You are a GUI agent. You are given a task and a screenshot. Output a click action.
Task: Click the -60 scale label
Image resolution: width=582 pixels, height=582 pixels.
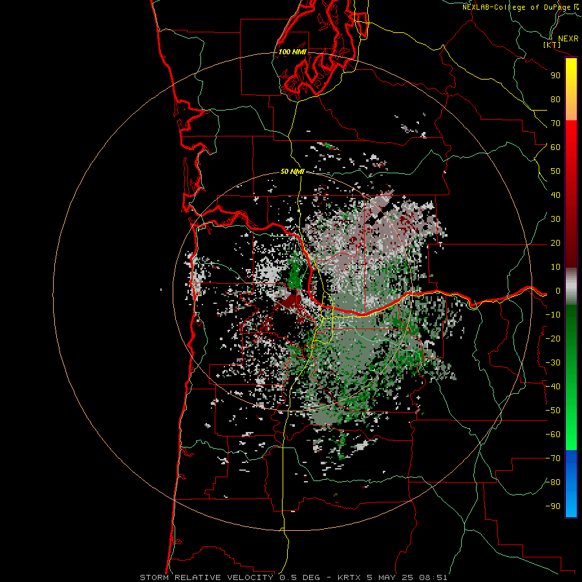click(x=553, y=435)
